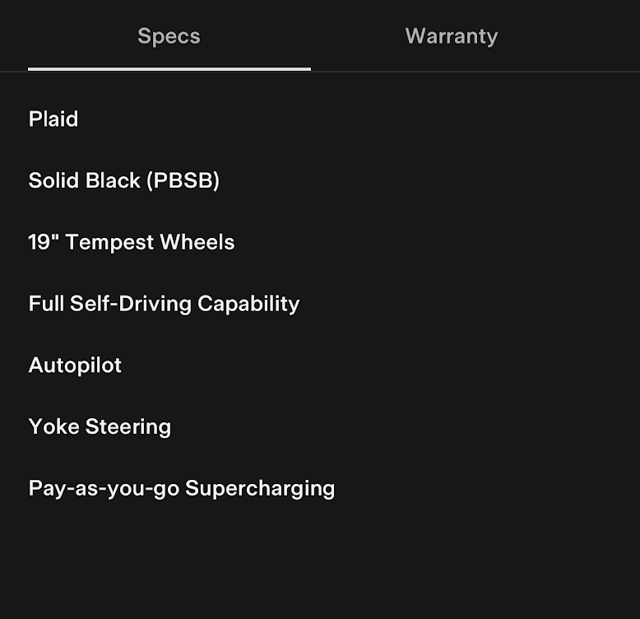This screenshot has height=619, width=640.
Task: Click the Autopilot feature entry
Action: coord(75,365)
